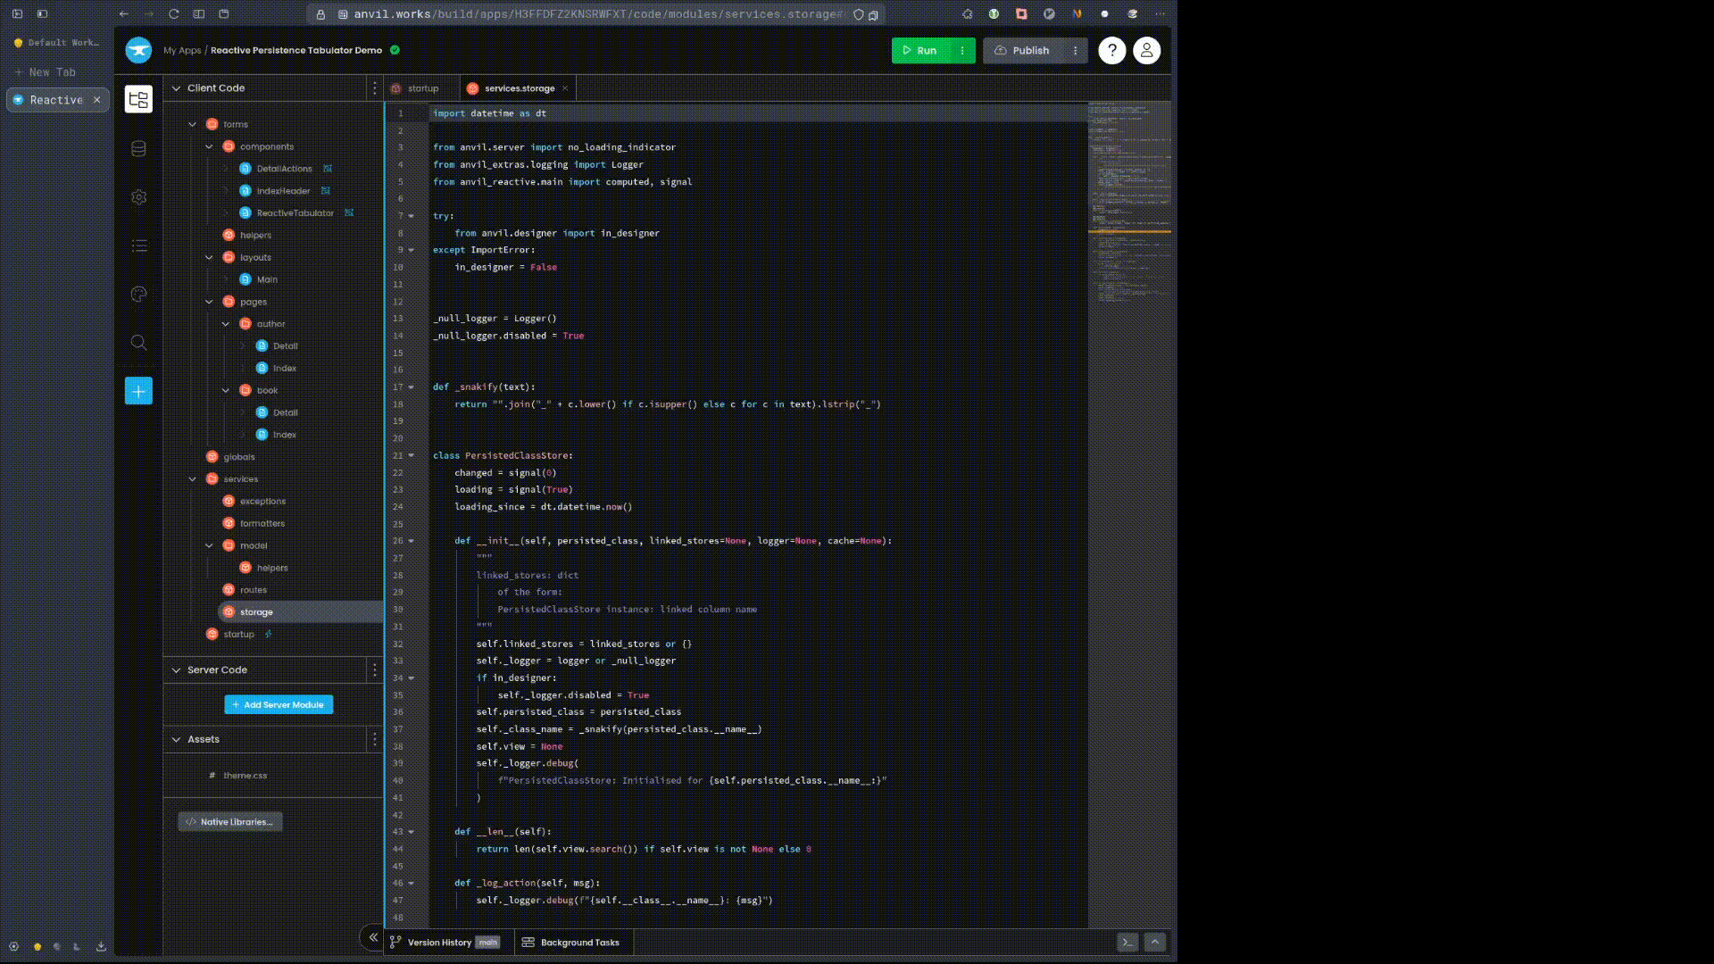The image size is (1714, 964).
Task: Open Client Code section kebab menu
Action: point(374,88)
